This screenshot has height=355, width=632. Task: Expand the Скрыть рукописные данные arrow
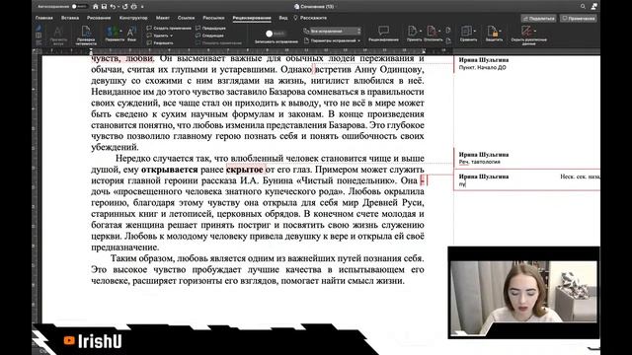pyautogui.click(x=535, y=32)
